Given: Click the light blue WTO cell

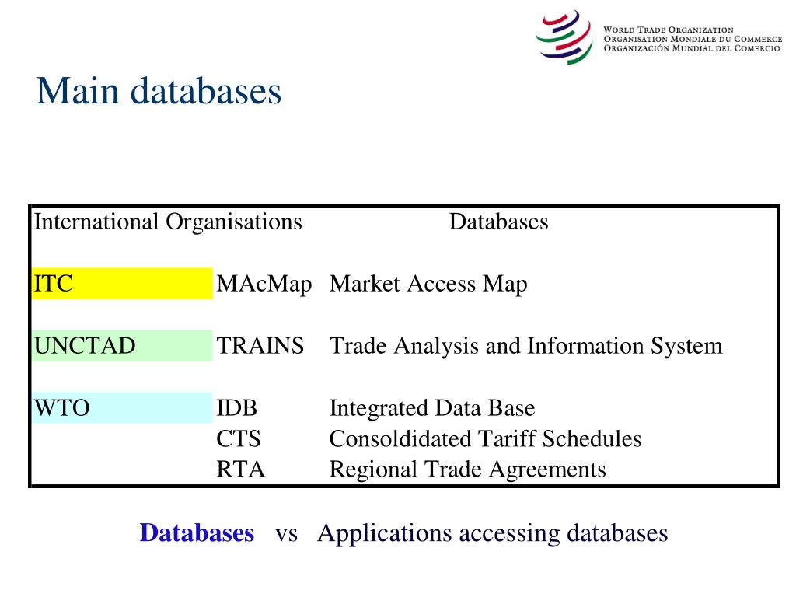Looking at the screenshot, I should 122,407.
